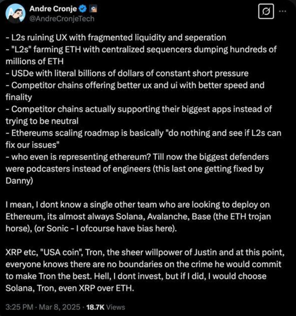
Task: Open Andre Cronje's profile avatar
Action: point(16,13)
